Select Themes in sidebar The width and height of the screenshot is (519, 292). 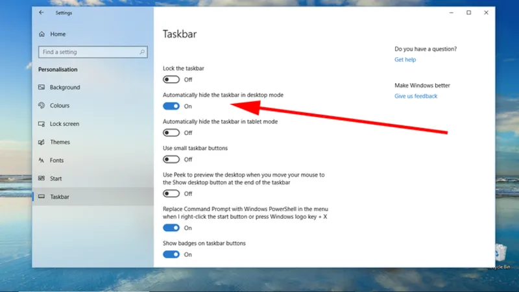click(x=93, y=142)
